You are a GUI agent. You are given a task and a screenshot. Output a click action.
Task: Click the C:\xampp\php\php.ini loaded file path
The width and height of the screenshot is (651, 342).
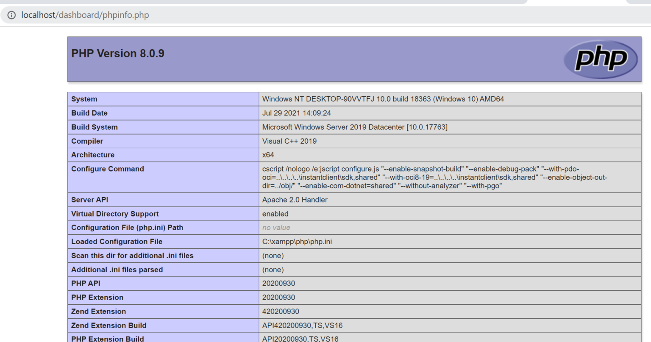297,242
